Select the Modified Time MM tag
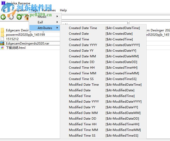 click(x=103, y=130)
